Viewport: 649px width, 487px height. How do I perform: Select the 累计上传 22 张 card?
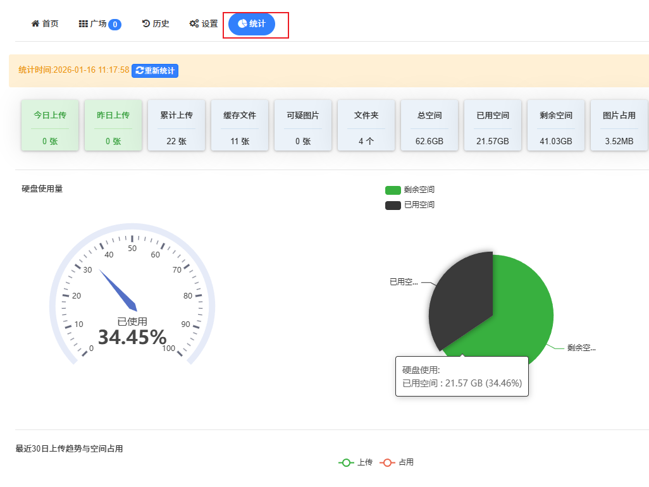176,125
